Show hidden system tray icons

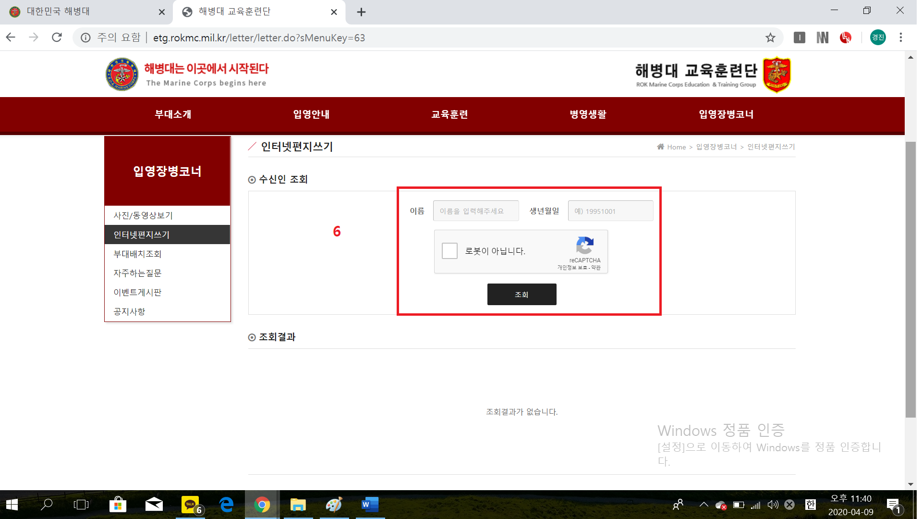(x=704, y=505)
